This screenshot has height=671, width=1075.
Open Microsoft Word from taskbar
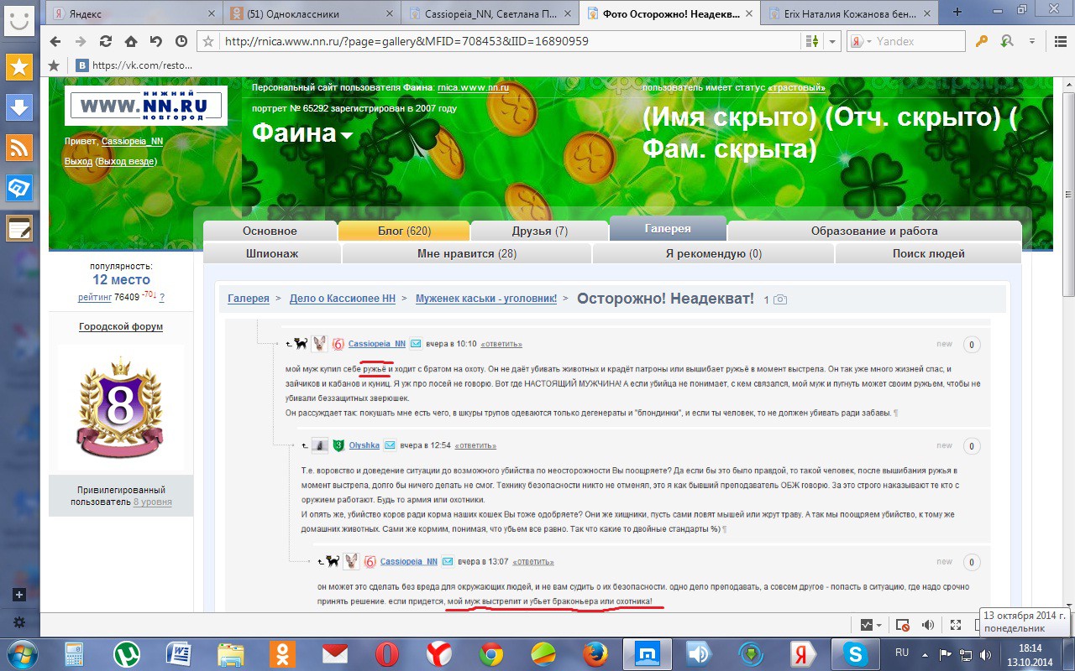179,653
